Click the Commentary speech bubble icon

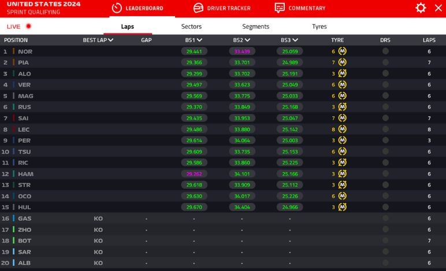[280, 8]
